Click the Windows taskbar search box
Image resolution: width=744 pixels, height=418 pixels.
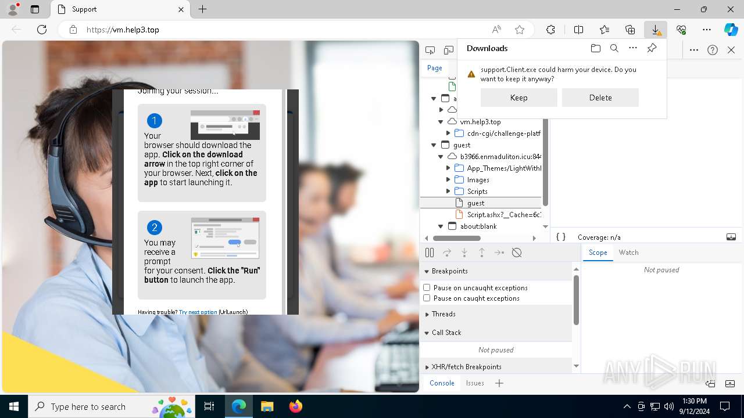[112, 406]
